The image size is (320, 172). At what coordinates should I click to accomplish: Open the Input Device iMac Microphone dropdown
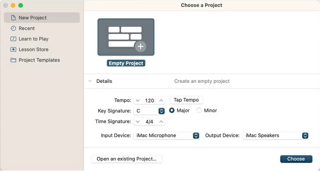(167, 135)
